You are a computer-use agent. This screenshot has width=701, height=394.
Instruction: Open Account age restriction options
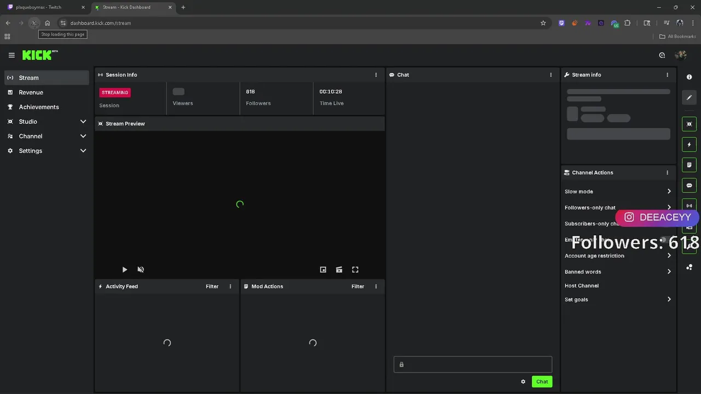(x=618, y=256)
